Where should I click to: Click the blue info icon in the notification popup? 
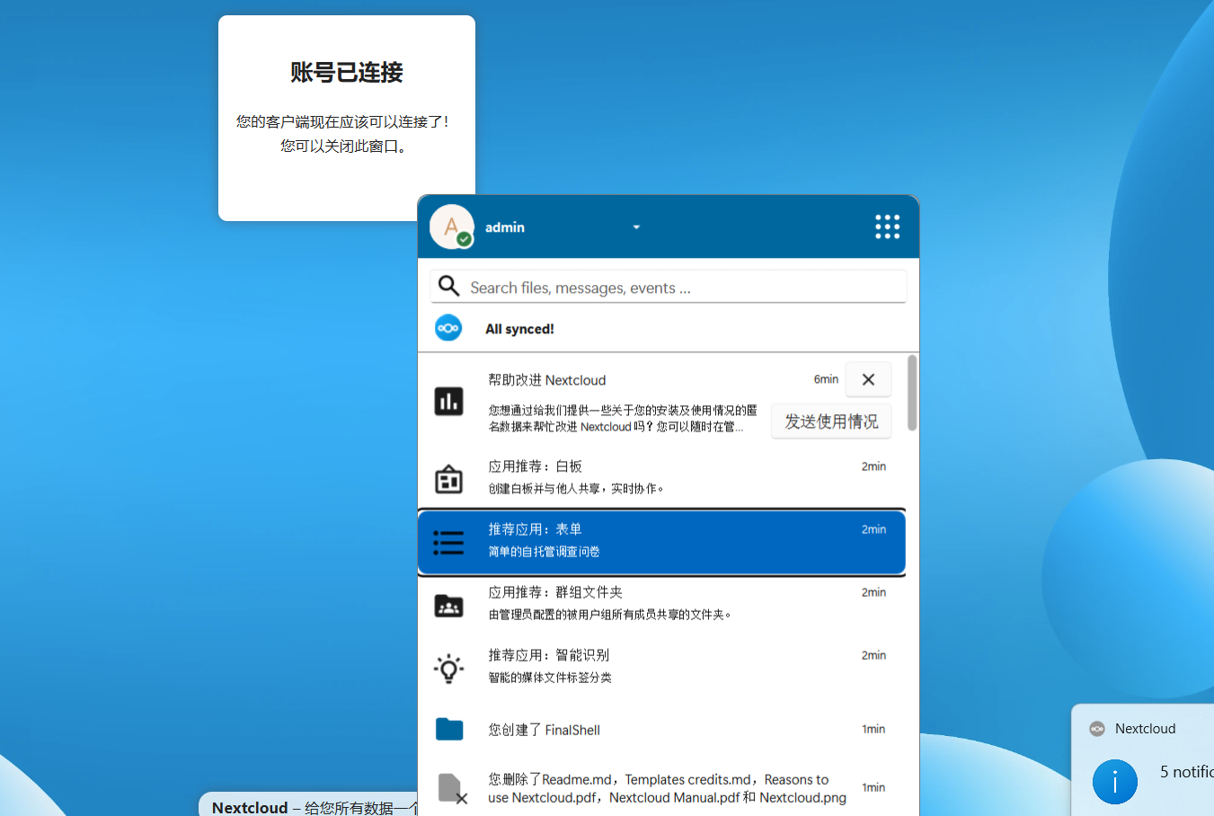tap(1115, 782)
